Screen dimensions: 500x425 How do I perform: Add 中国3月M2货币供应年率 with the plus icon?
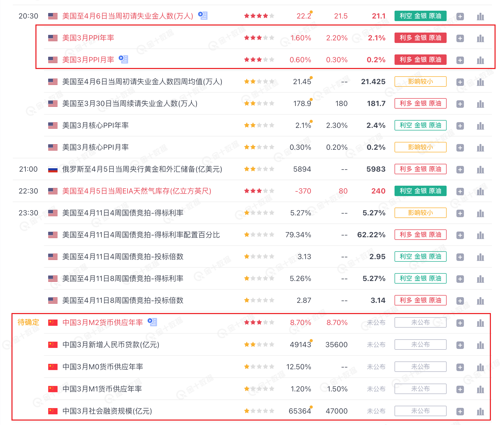pos(460,323)
